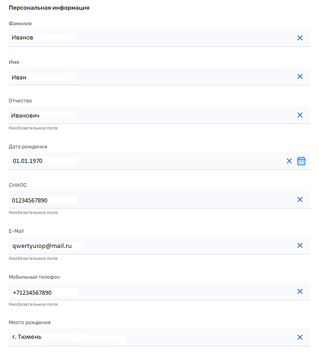This screenshot has width=319, height=354.
Task: Open the calendar date picker
Action: pyautogui.click(x=301, y=161)
